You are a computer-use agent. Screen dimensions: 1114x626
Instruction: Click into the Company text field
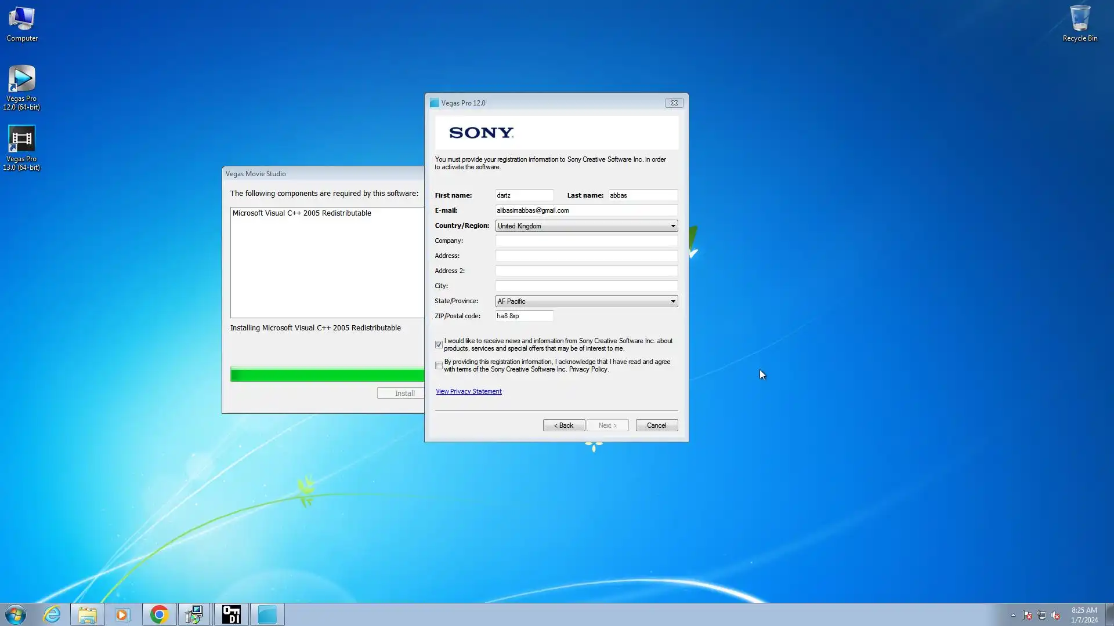(586, 241)
